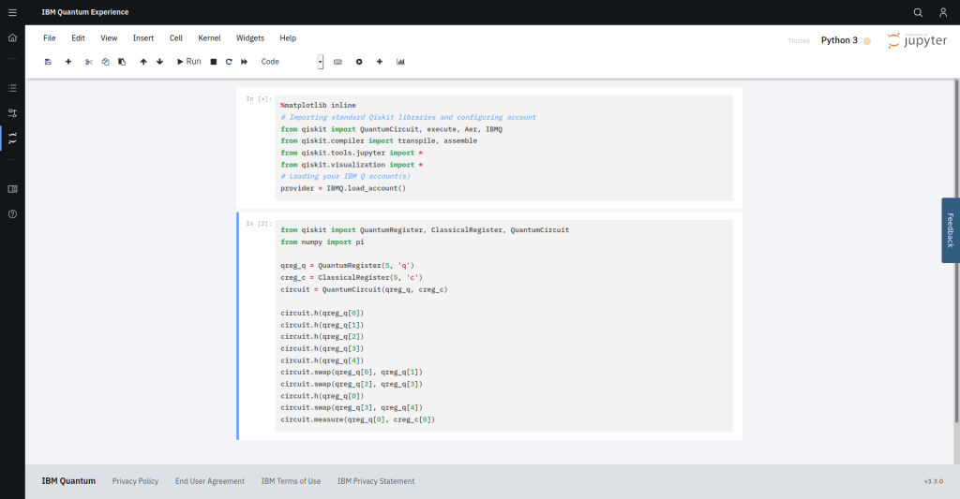This screenshot has height=499, width=960.
Task: Interrupt the kernel with the stop square
Action: coord(213,62)
